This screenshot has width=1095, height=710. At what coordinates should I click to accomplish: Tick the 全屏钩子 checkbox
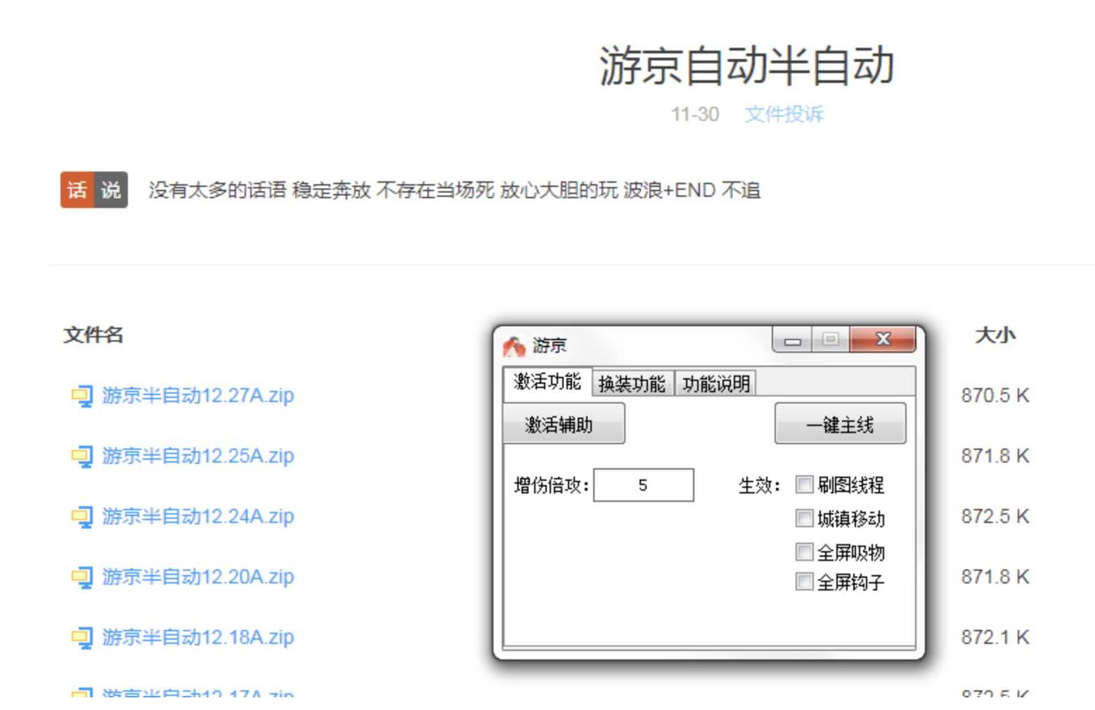point(804,581)
